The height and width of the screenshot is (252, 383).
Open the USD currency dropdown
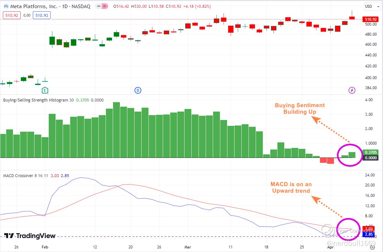(x=372, y=6)
